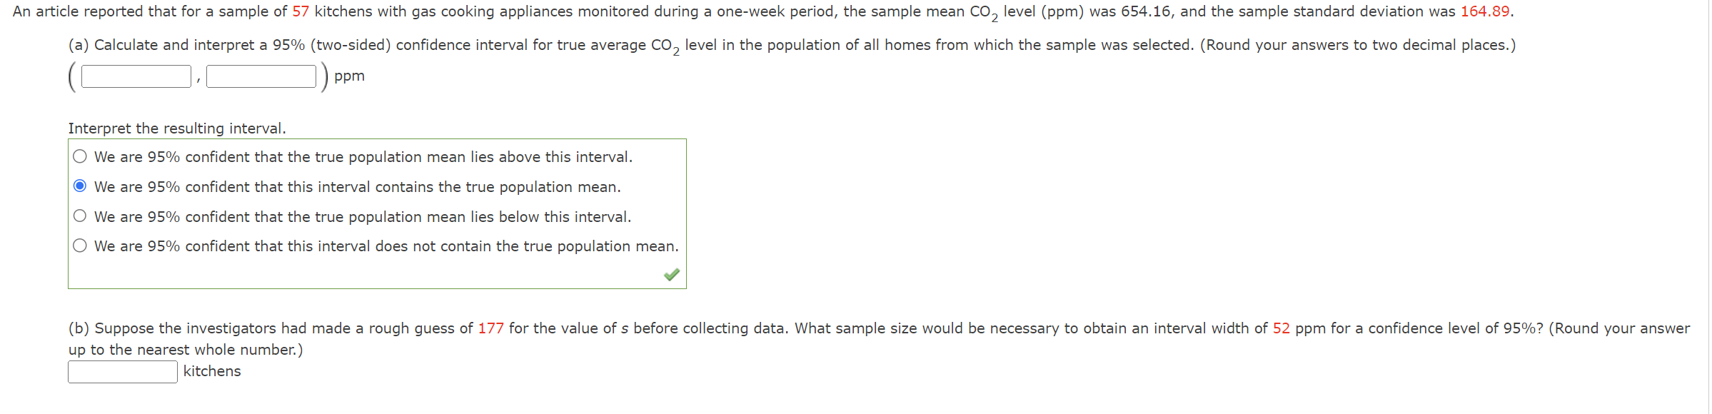Click the 'kitchens' label next to the field
This screenshot has width=1712, height=414.
coord(211,371)
